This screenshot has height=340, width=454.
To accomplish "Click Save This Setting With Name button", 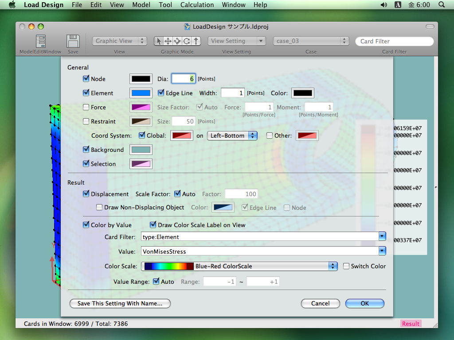I will click(x=120, y=303).
